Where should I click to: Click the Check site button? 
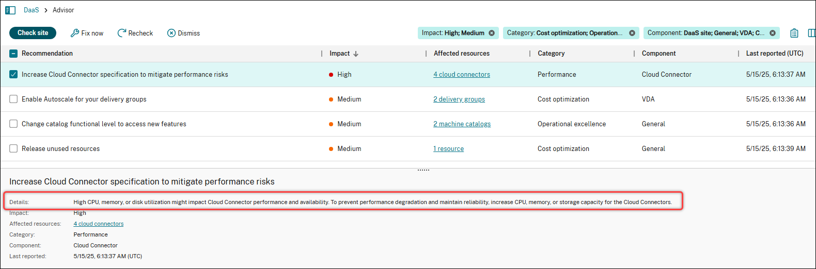[33, 33]
